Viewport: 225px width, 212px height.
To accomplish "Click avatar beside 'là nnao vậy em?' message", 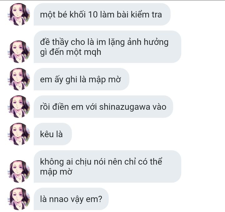I will [x=19, y=199].
